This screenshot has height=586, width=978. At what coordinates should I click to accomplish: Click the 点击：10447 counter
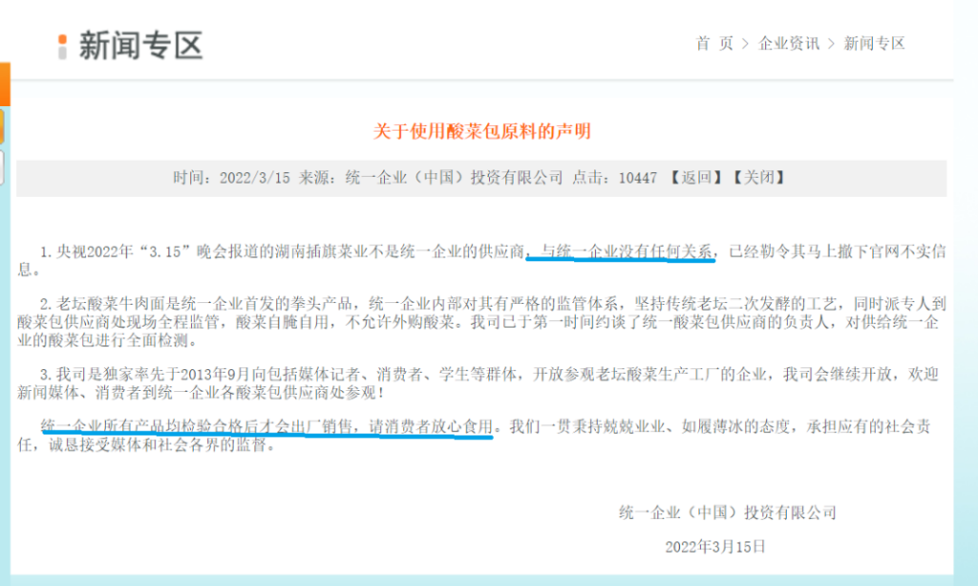click(x=614, y=178)
